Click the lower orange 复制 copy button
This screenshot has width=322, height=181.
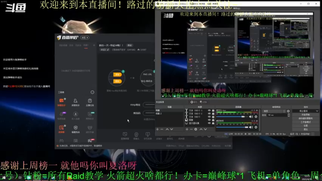click(x=117, y=81)
